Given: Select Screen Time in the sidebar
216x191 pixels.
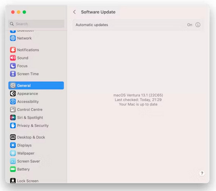Looking at the screenshot, I should 28,74.
